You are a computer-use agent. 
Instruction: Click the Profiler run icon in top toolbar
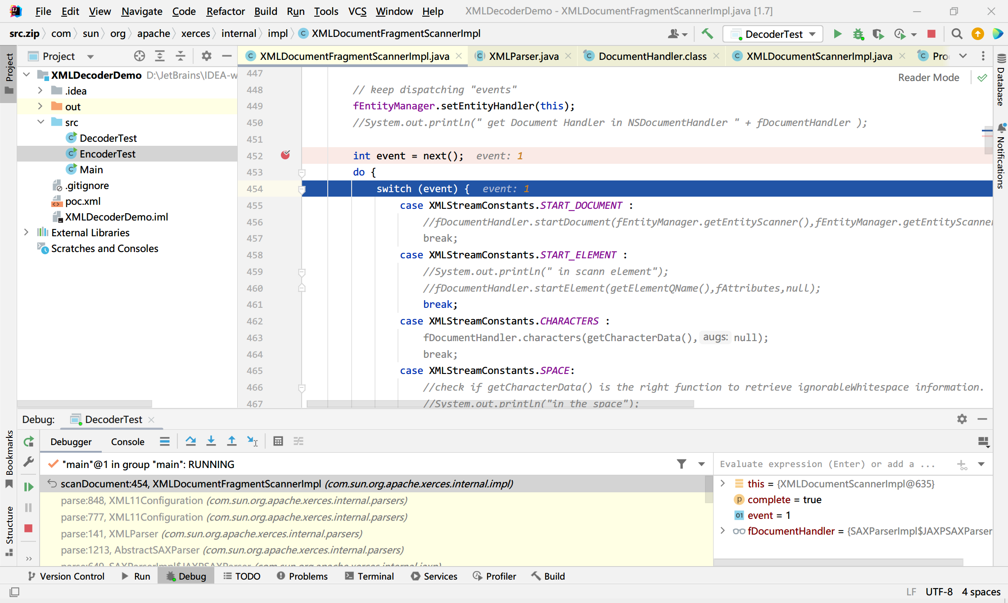pyautogui.click(x=900, y=34)
